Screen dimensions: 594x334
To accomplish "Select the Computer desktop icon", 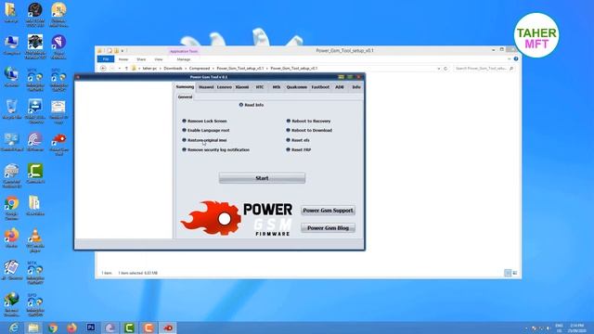I will pos(12,45).
